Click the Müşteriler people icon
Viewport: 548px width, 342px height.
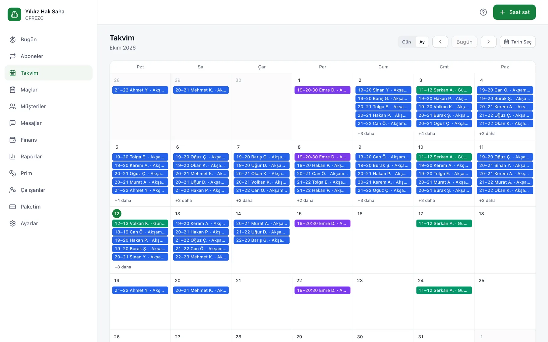coord(12,106)
